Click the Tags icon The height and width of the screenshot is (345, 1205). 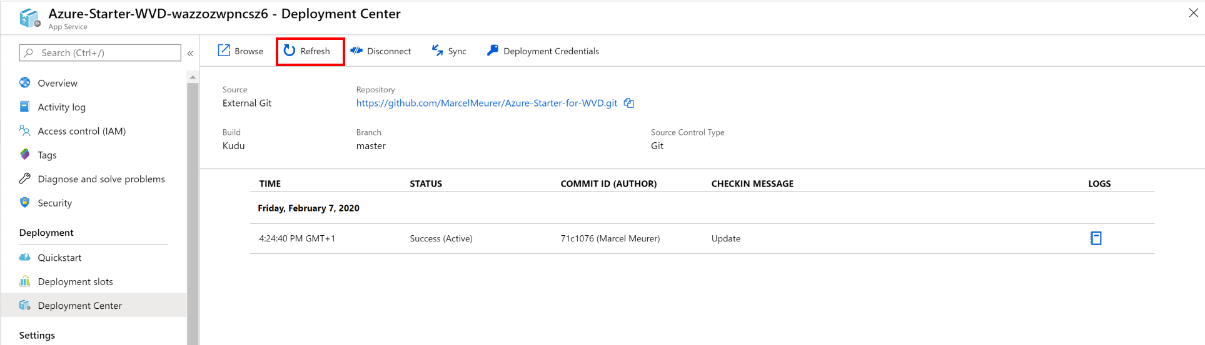(x=25, y=154)
